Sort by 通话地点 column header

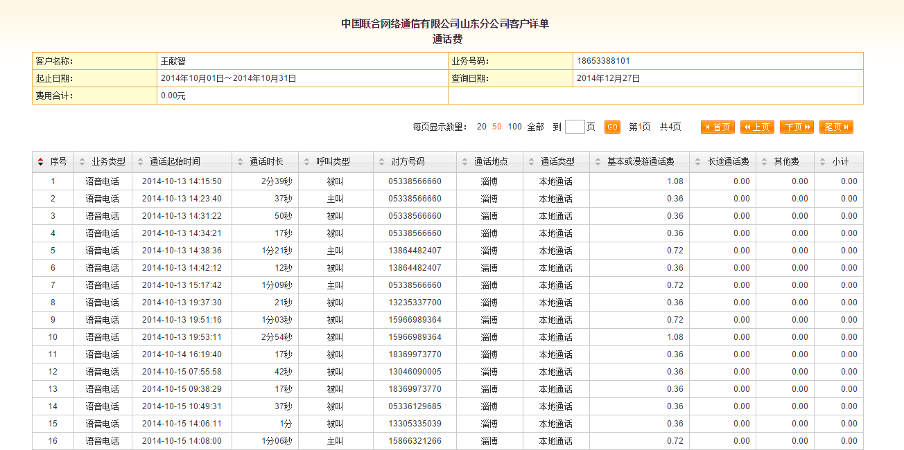491,162
